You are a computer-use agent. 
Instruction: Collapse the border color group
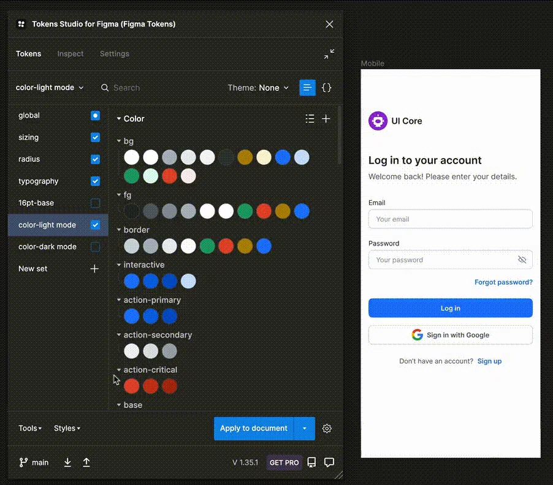119,230
